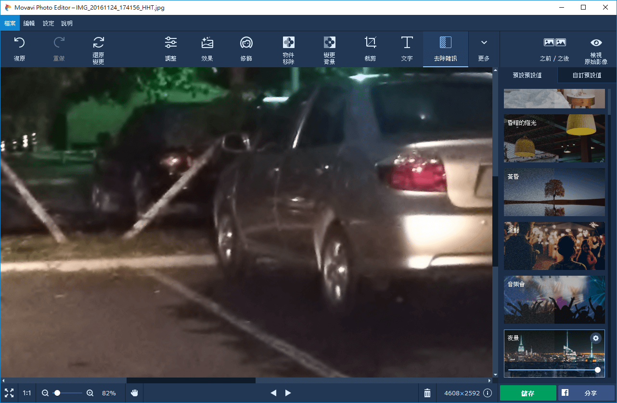This screenshot has height=403, width=617.
Task: Select the 調整 (Adjust) tool
Action: [170, 43]
